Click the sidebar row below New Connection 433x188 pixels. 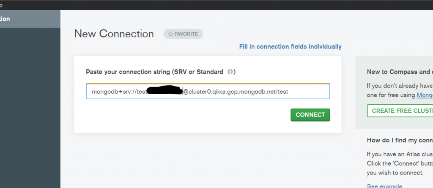30,37
